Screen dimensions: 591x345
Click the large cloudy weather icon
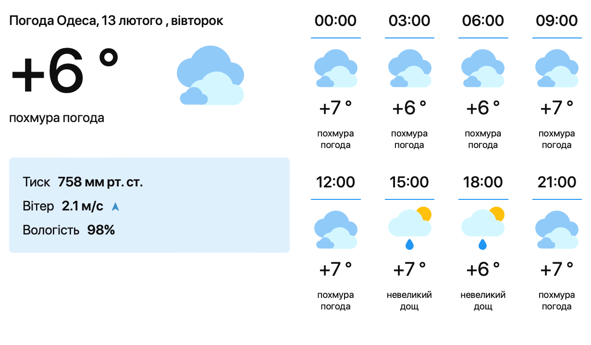(x=210, y=75)
